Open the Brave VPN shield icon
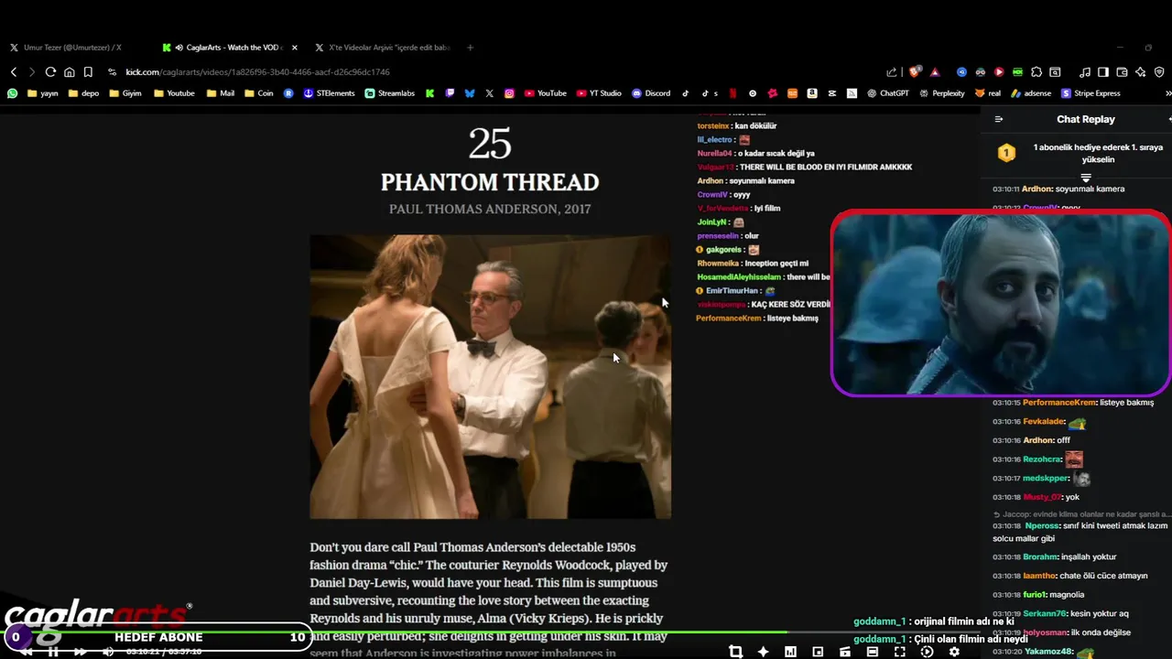Screen dimensions: 1172x659 tap(1159, 72)
